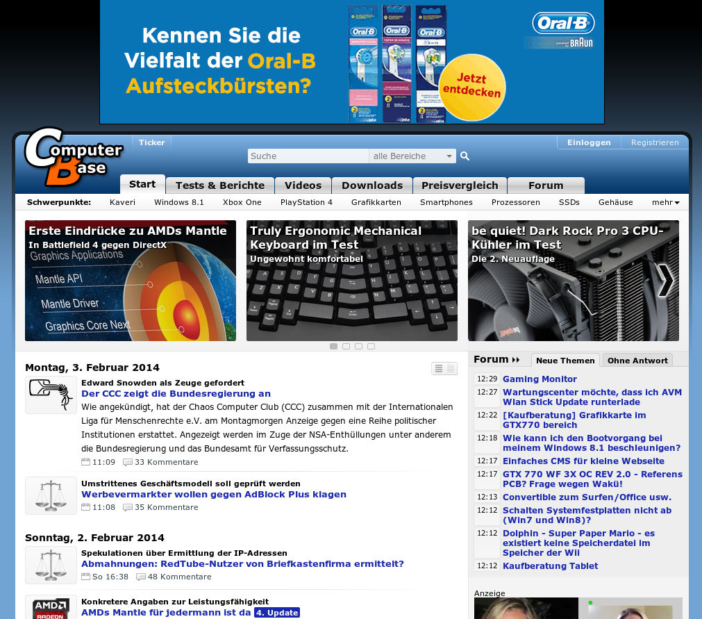Image resolution: width=702 pixels, height=619 pixels.
Task: Click the ComputerBase logo
Action: (x=74, y=157)
